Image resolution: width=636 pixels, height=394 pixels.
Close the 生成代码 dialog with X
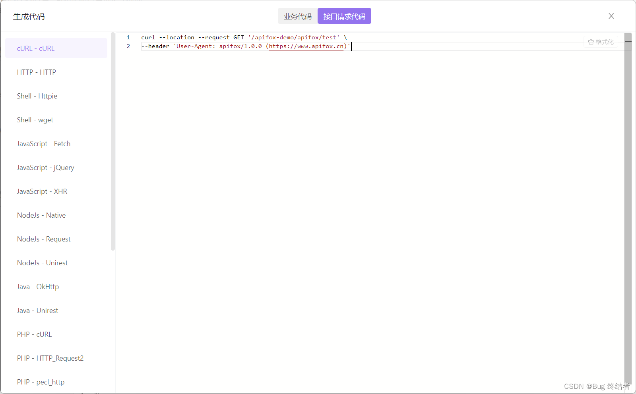point(611,16)
